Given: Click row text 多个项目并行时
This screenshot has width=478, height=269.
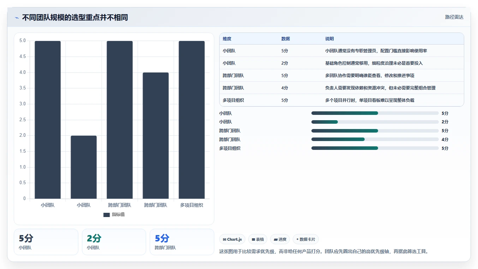Looking at the screenshot, I should click(340, 100).
